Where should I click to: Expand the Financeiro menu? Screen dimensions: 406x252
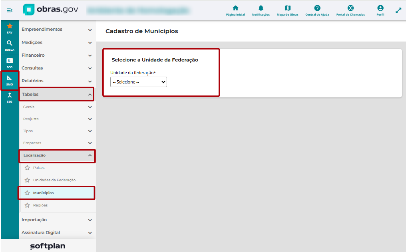coord(57,55)
